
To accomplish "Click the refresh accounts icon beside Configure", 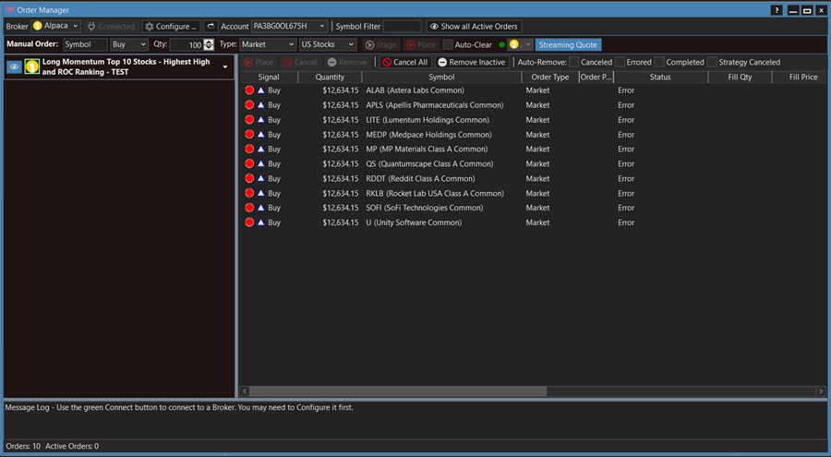I will click(x=211, y=27).
